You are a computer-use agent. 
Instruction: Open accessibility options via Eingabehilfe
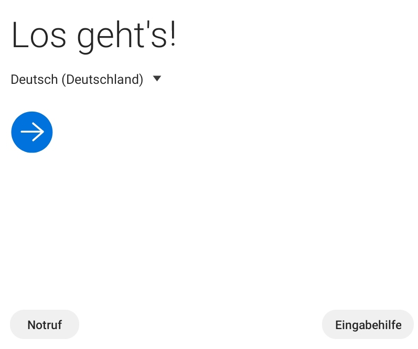[x=368, y=324]
